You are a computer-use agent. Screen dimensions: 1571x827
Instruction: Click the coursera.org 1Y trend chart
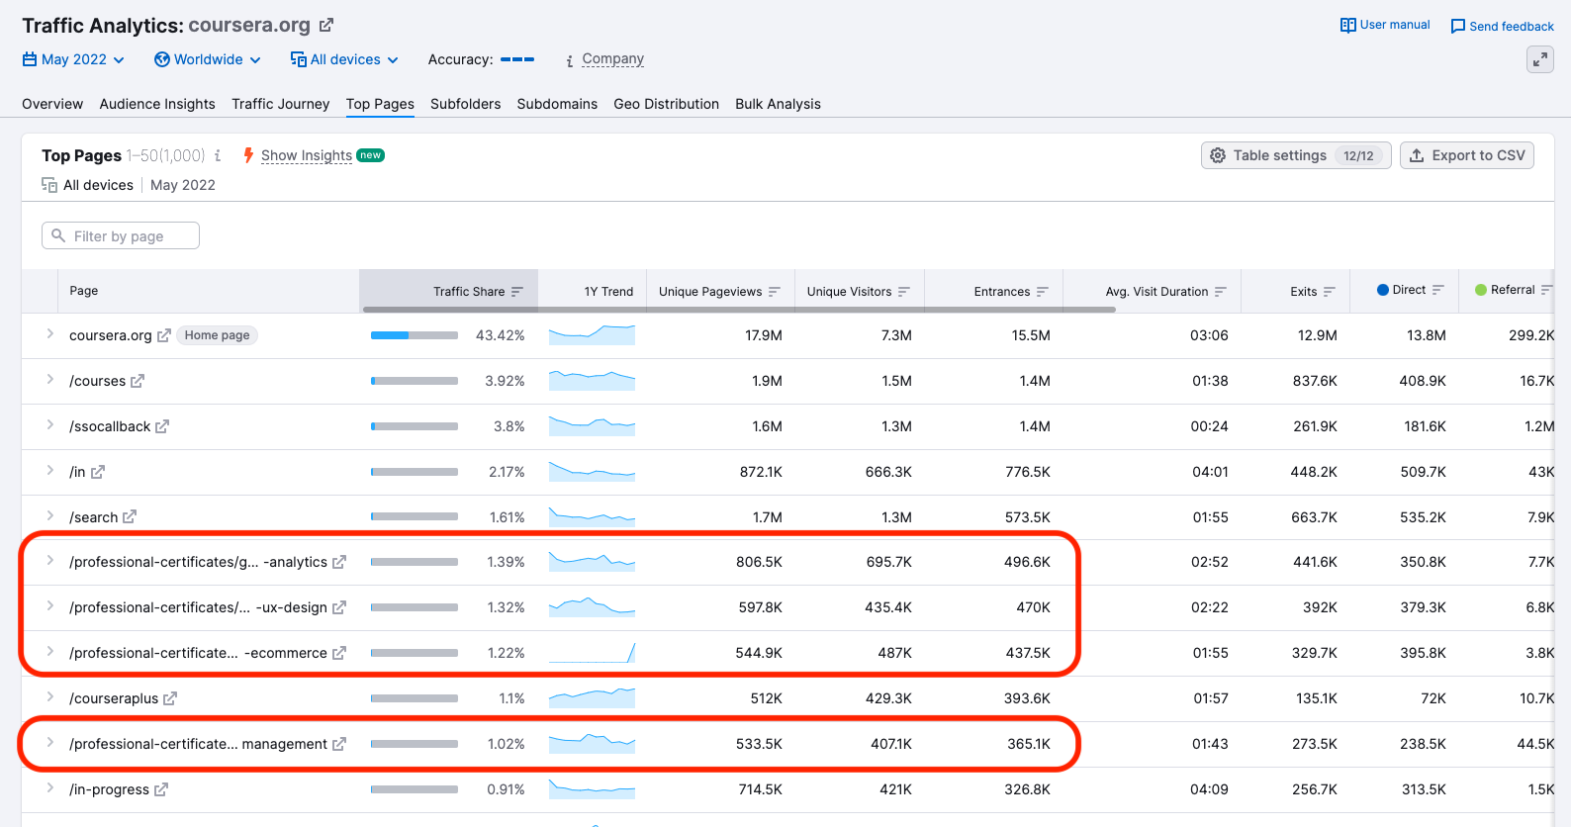tap(592, 334)
